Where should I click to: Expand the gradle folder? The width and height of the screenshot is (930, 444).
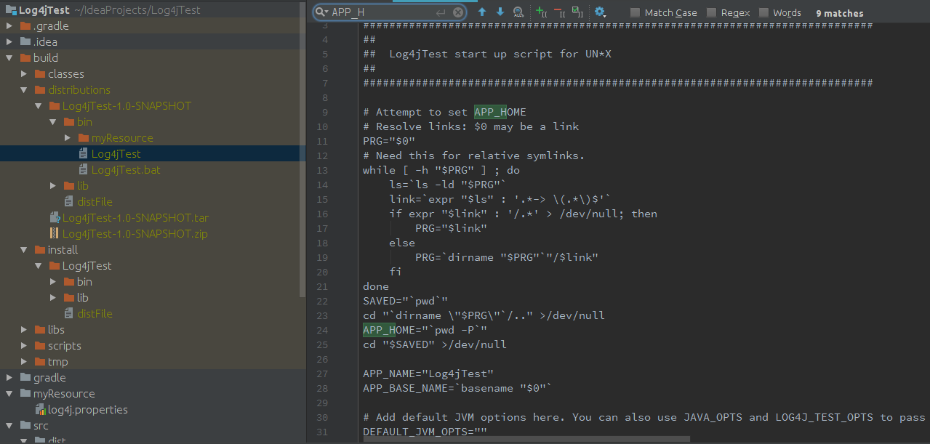(9, 378)
